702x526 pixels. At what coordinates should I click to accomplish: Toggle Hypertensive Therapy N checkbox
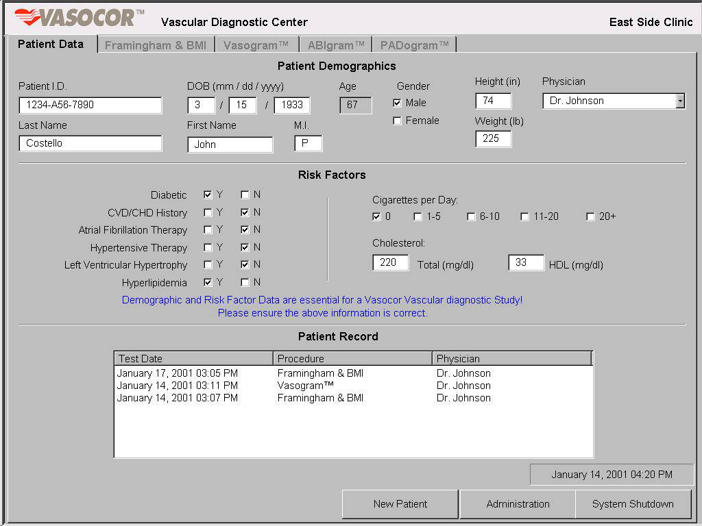[x=245, y=247]
